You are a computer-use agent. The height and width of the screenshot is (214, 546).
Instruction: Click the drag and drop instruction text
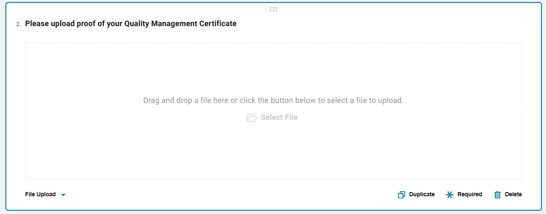273,100
